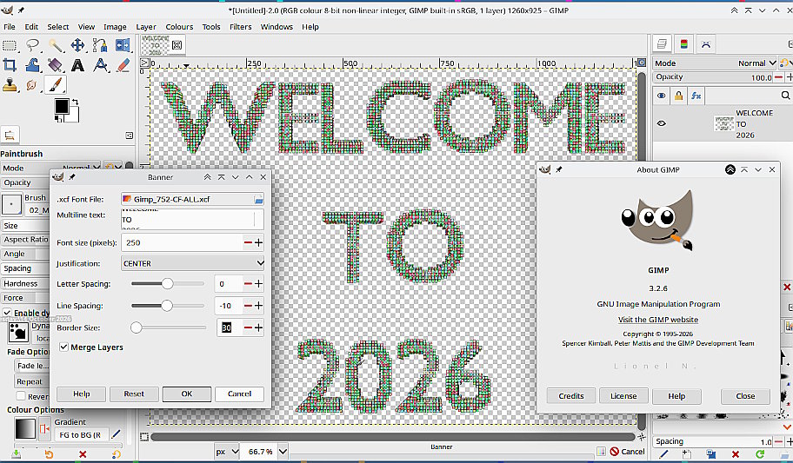Open the Paths dock tab
Image resolution: width=793 pixels, height=463 pixels.
click(706, 44)
